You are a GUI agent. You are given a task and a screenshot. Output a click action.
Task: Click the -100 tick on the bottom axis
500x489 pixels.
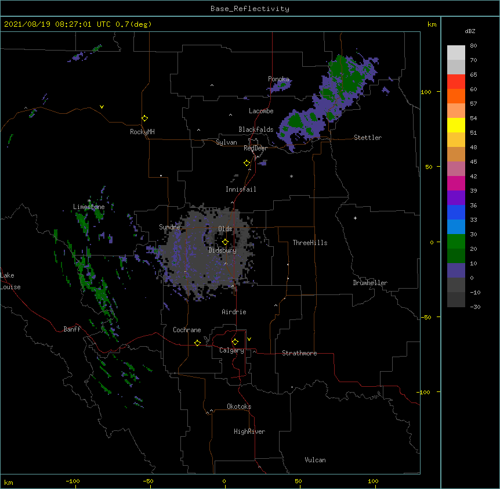coord(73,481)
